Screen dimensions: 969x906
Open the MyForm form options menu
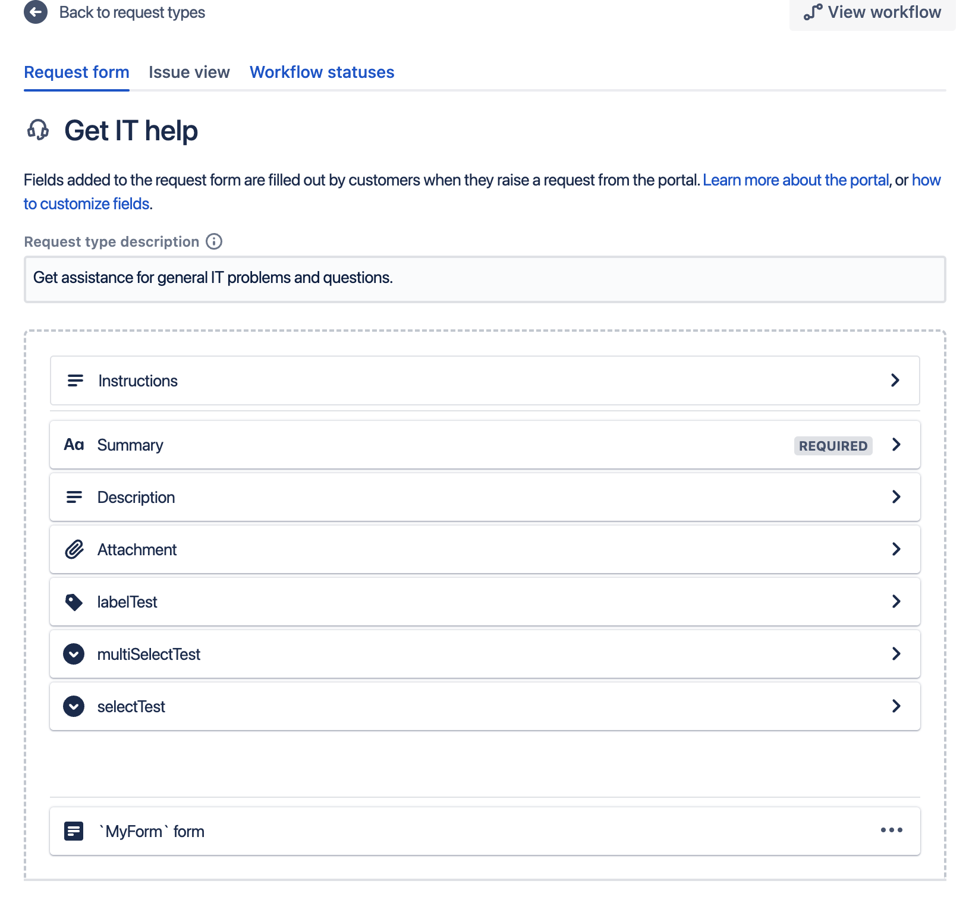click(x=893, y=831)
